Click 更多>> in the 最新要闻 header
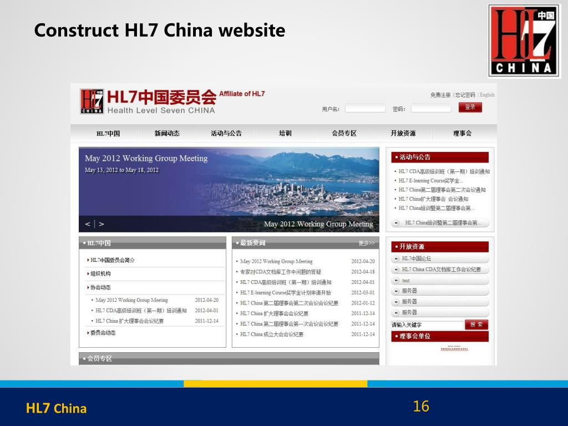Viewport: 568px width, 426px height. coord(367,243)
